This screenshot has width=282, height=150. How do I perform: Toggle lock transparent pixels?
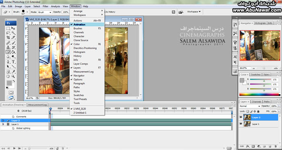[248, 111]
